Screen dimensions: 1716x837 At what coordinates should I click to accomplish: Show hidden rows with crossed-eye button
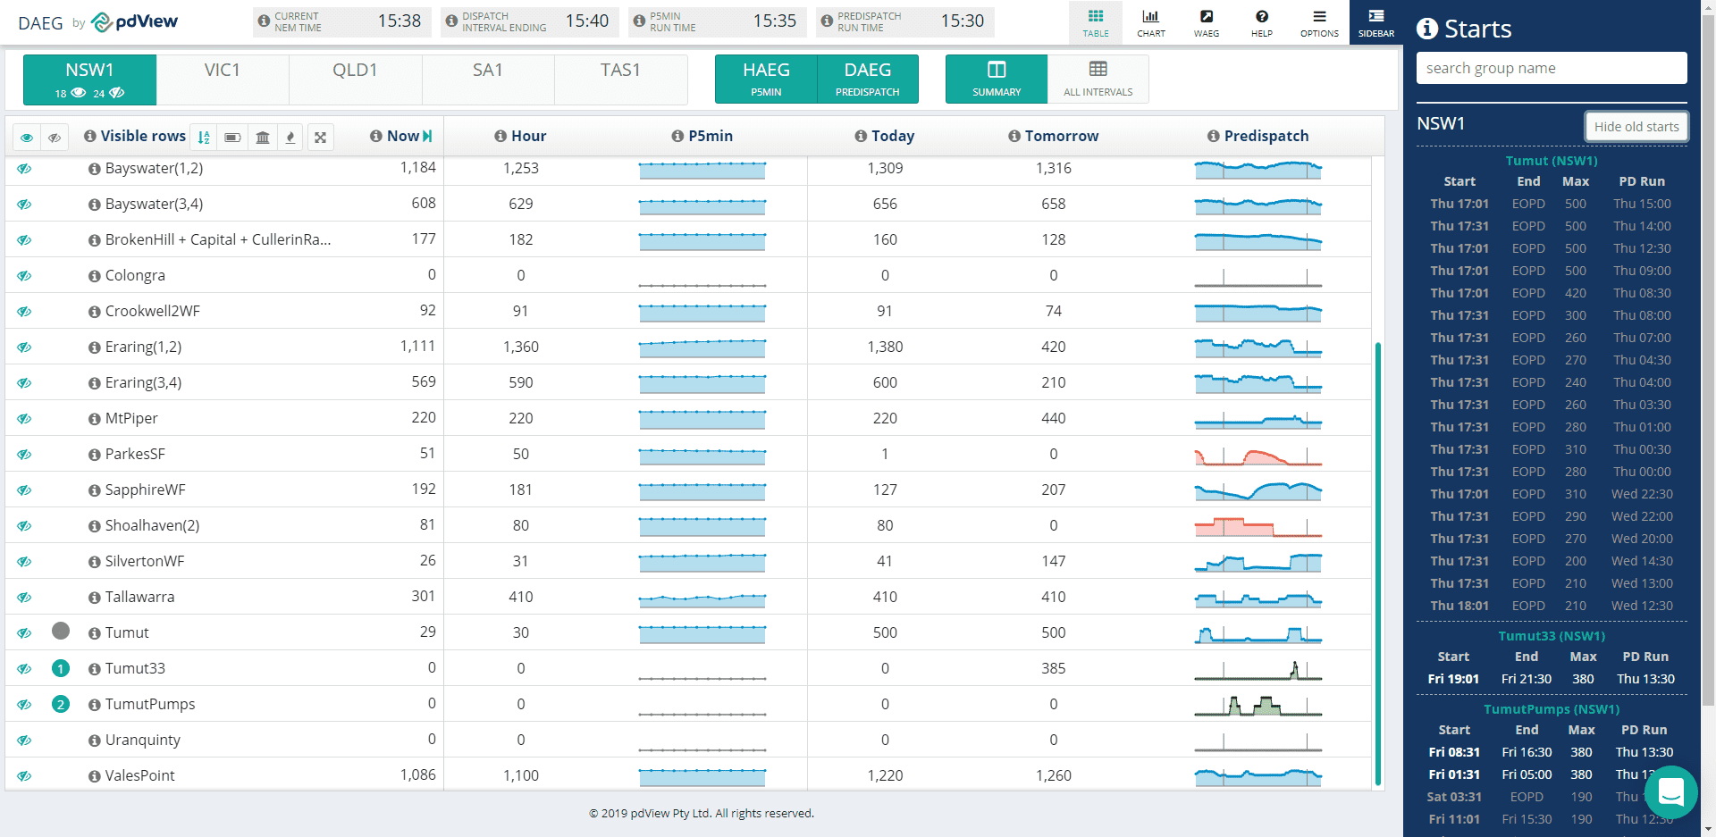pos(55,138)
